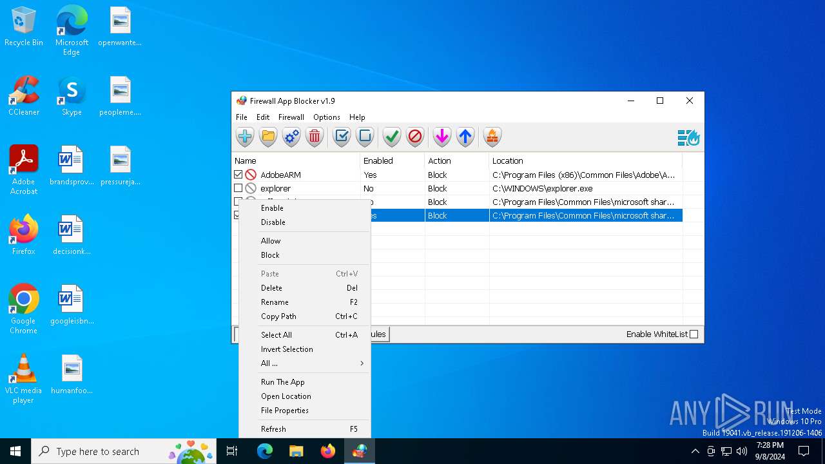Viewport: 825px width, 464px height.
Task: Choose Refresh in the context menu
Action: (x=305, y=429)
